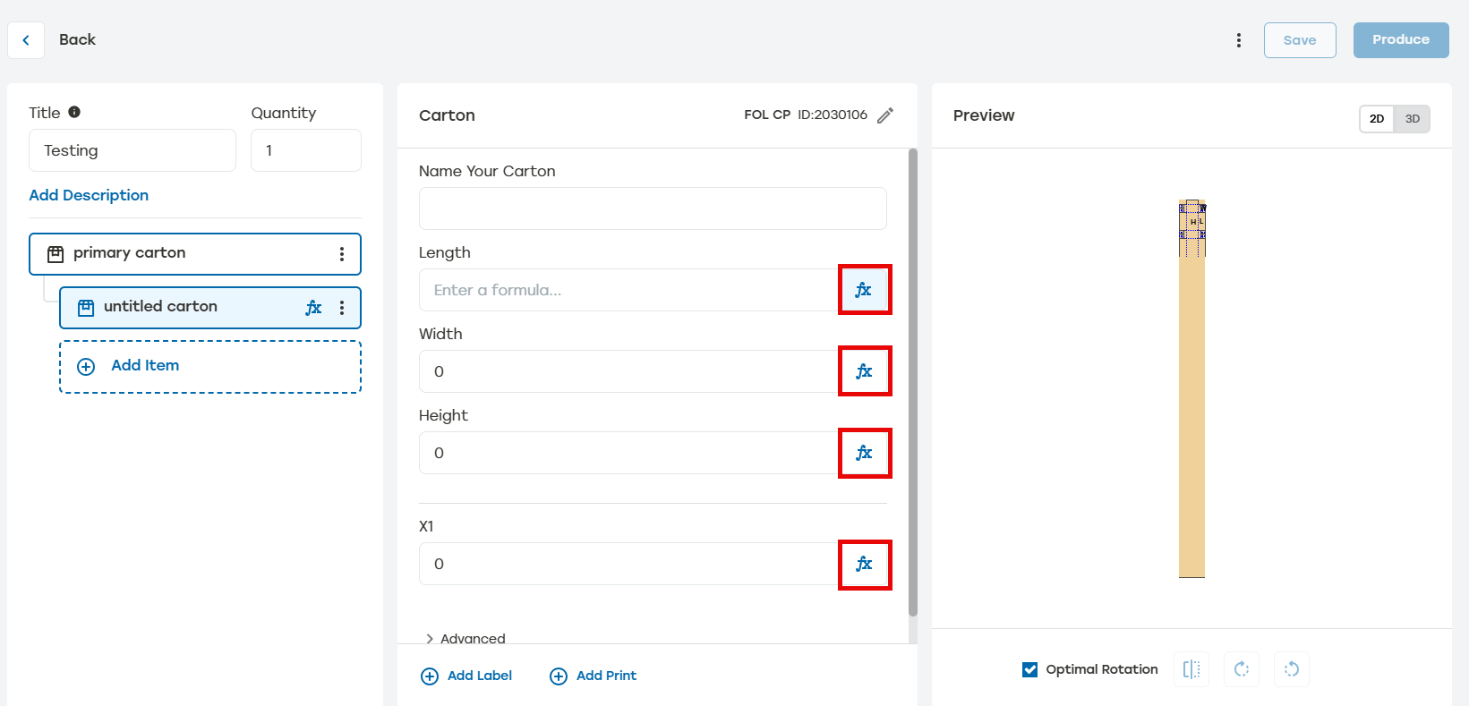Open the top-bar three-dot options menu
The width and height of the screenshot is (1469, 706).
1239,40
